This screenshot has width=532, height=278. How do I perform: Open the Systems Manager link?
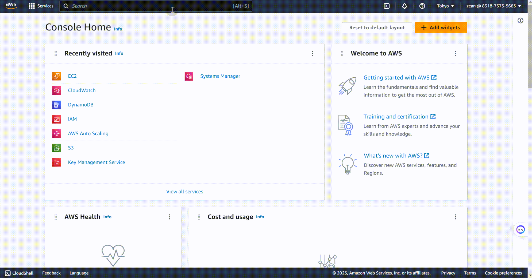(220, 76)
